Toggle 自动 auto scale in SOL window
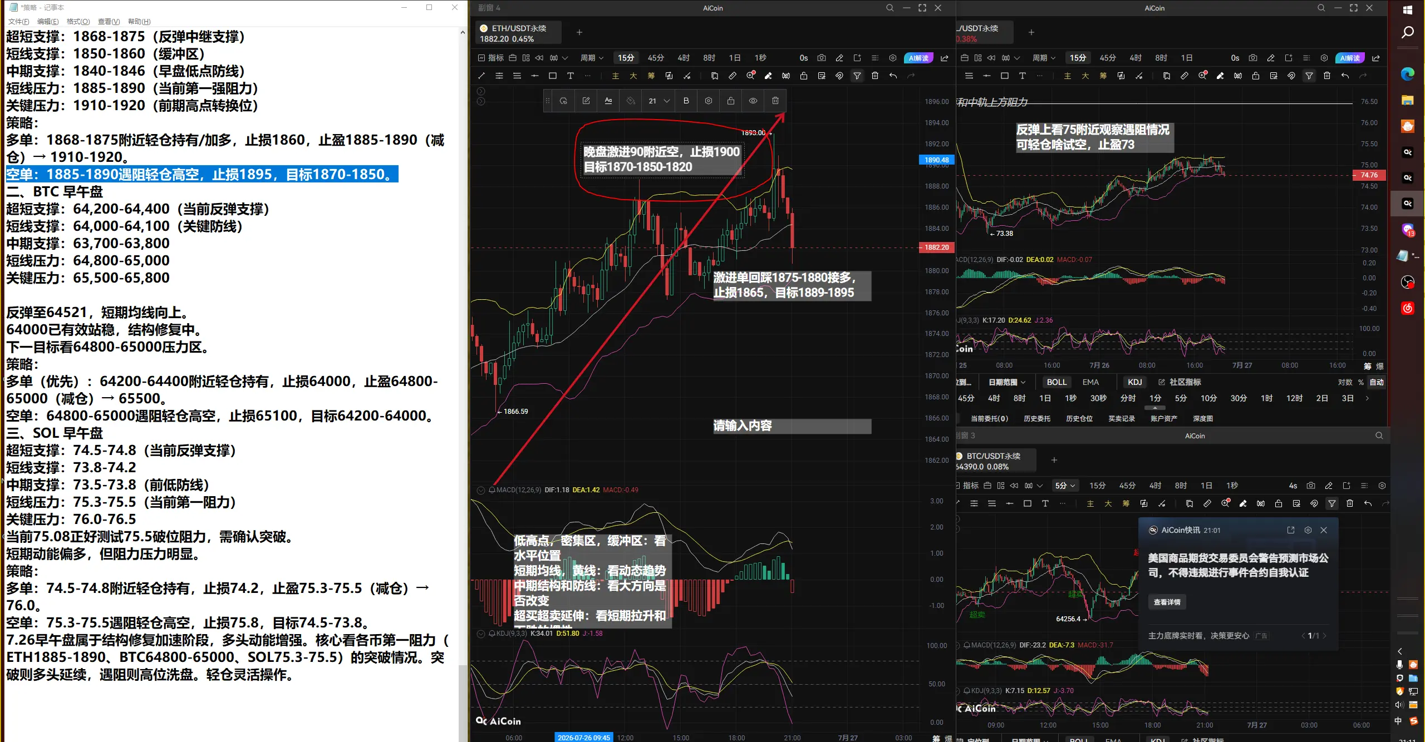This screenshot has height=742, width=1425. [x=1377, y=382]
